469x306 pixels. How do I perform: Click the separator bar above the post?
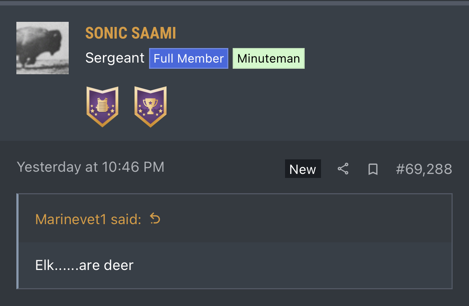click(x=234, y=3)
